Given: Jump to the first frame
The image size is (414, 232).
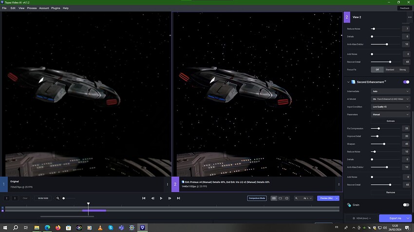Looking at the screenshot, I should [144, 198].
